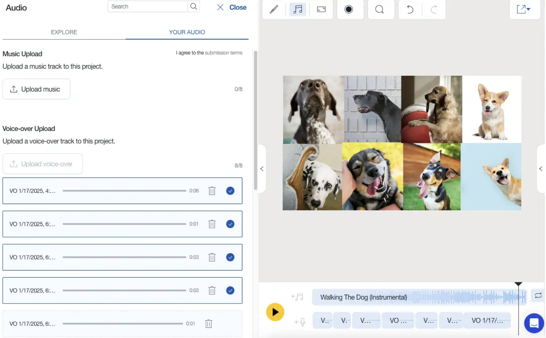Uncheck the first 0:06 voice-over checkmark

pyautogui.click(x=230, y=191)
